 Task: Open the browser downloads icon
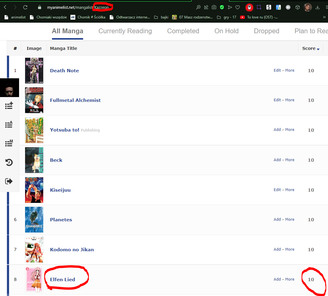pos(317,7)
